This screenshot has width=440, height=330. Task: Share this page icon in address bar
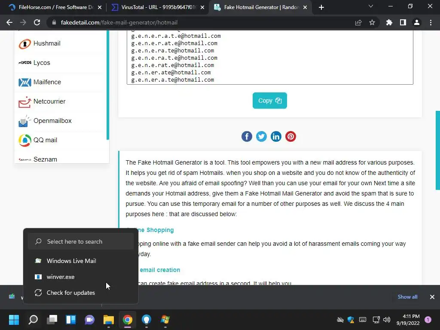[x=358, y=22]
